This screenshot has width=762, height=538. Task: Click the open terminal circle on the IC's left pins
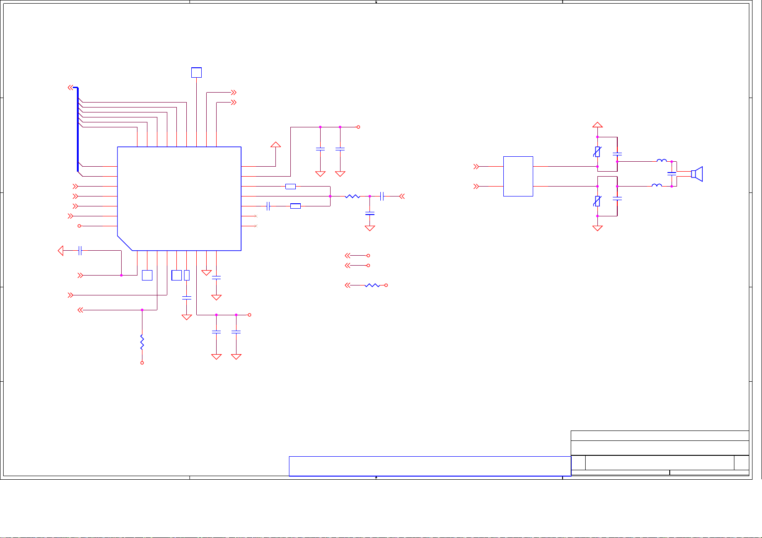(x=79, y=226)
